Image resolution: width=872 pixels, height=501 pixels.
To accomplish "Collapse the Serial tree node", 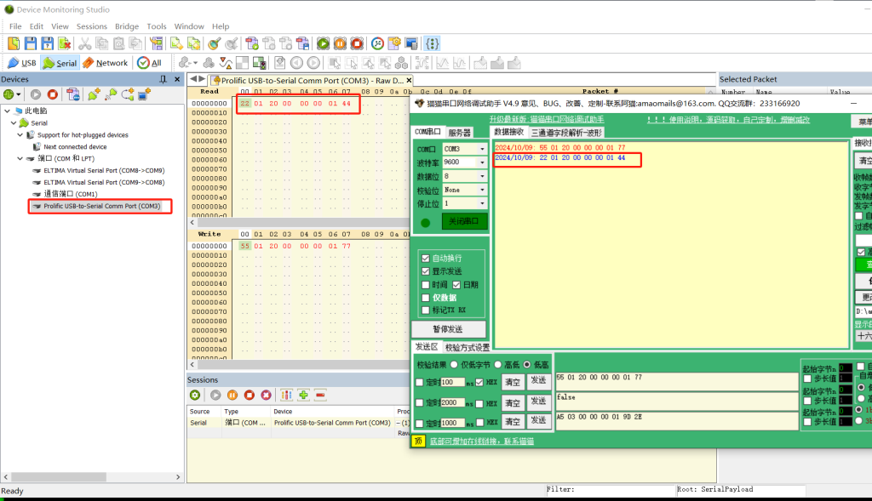I will [x=14, y=122].
